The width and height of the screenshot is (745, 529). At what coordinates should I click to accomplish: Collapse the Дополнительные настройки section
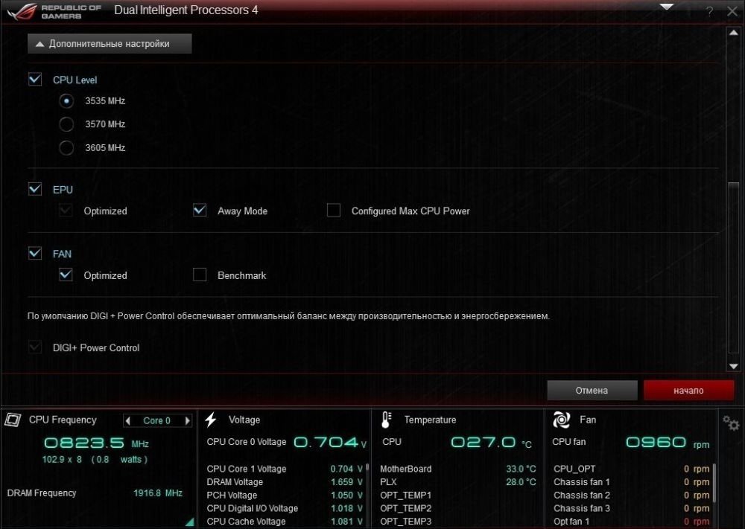110,44
